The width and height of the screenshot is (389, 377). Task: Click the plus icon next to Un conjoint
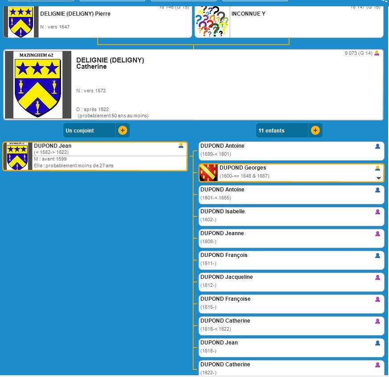point(123,131)
